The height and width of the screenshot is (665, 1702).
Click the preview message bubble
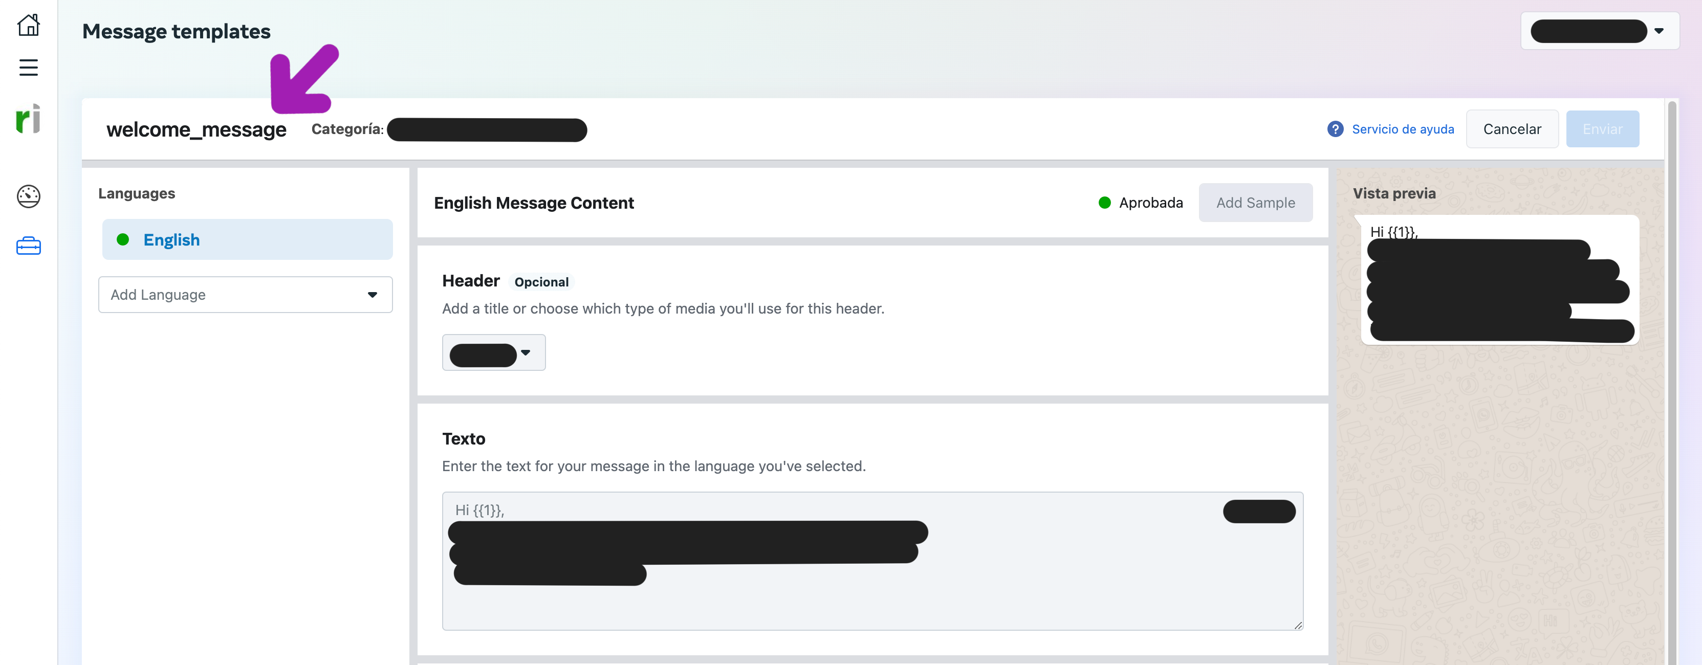(x=1499, y=279)
